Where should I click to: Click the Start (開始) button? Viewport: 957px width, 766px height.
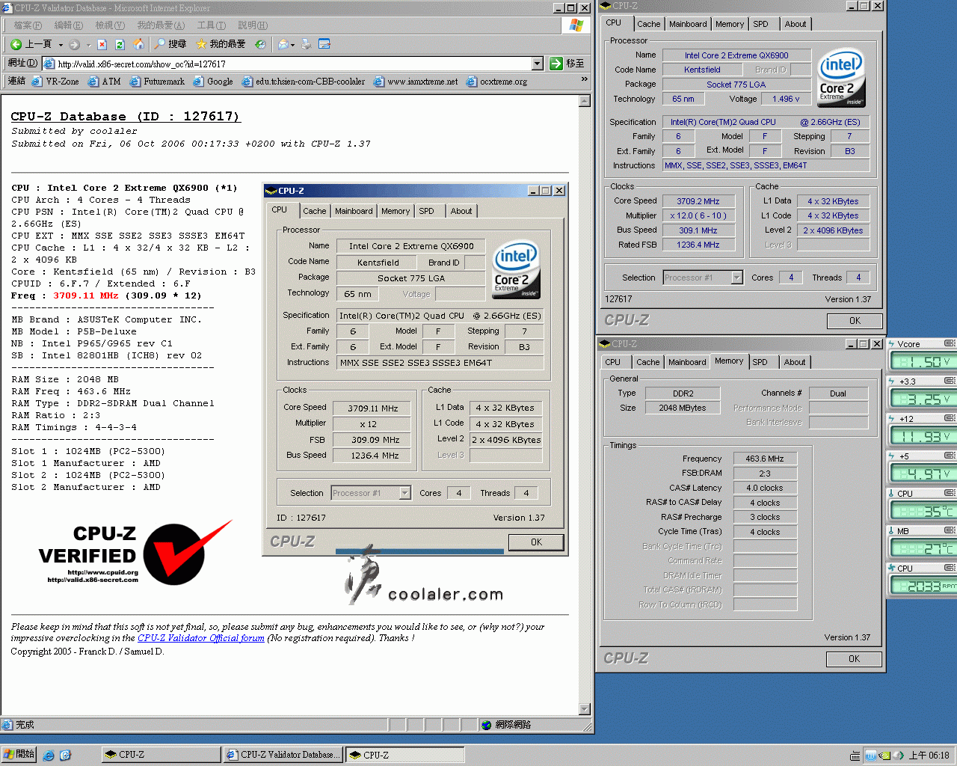pyautogui.click(x=19, y=754)
